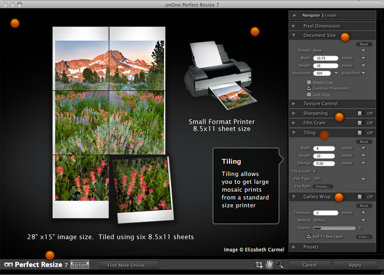Expand the Texture Control panel

coord(293,103)
